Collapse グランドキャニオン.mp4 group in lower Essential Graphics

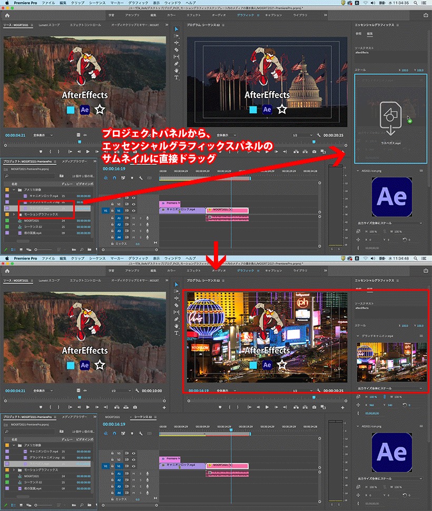(358, 336)
